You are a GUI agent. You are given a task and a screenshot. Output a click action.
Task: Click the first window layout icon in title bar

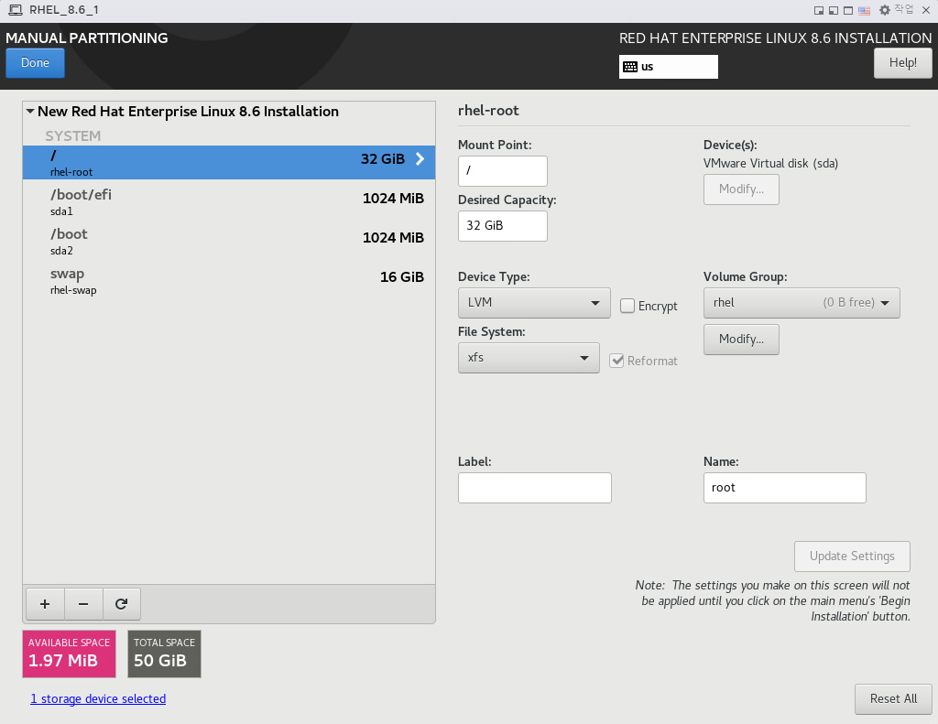(x=819, y=10)
